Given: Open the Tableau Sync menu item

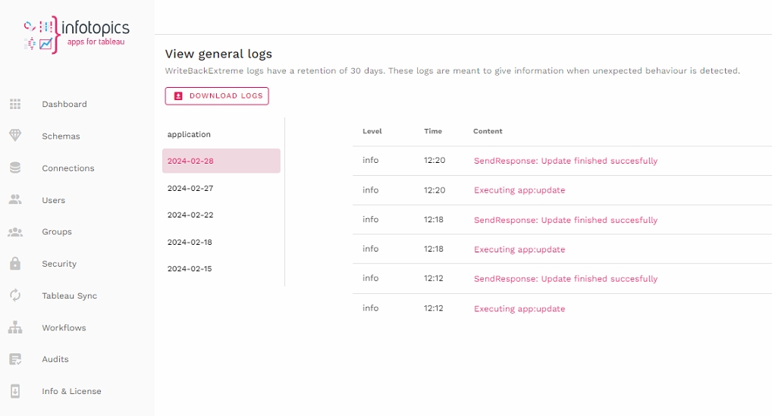Looking at the screenshot, I should point(69,296).
